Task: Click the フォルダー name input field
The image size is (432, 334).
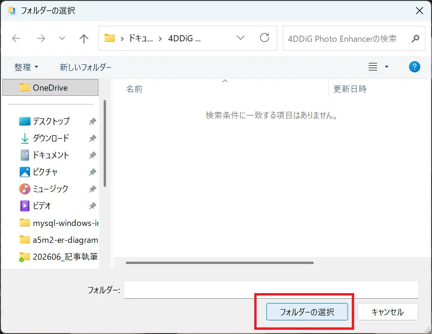Action: click(271, 290)
